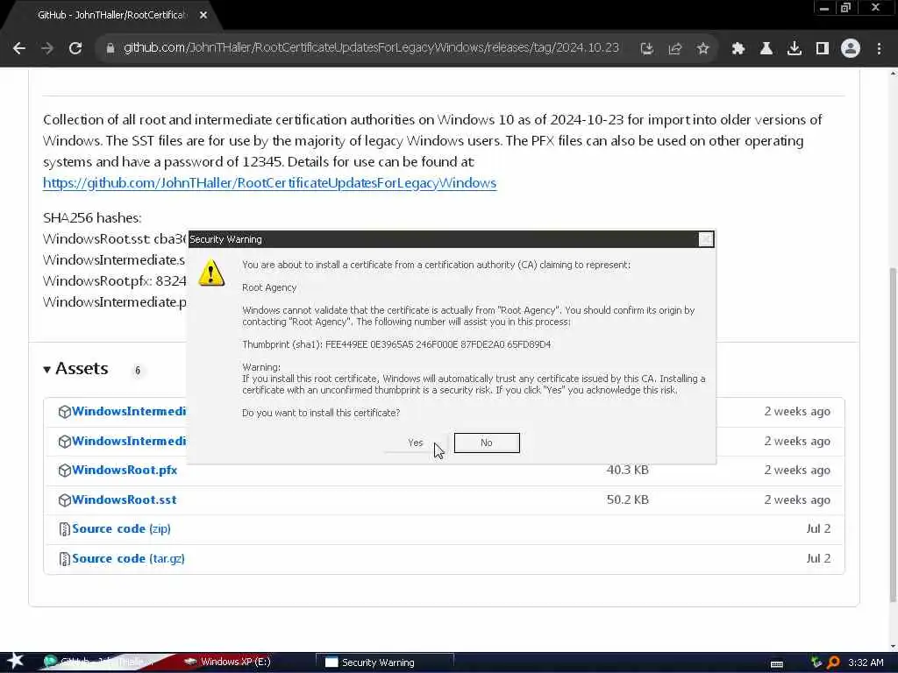
Task: Open the RootCertificateUpdatesForLegacyWindows repository link
Action: [270, 183]
